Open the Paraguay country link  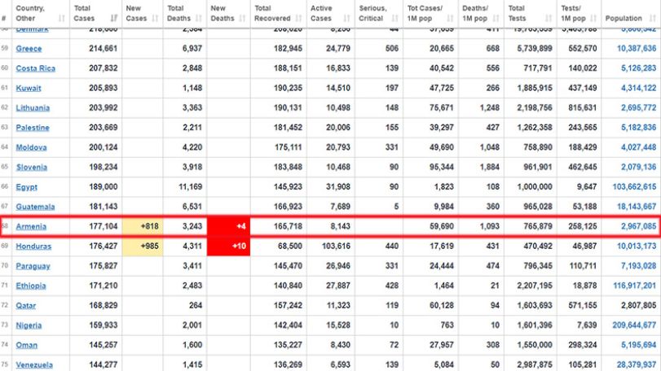click(x=33, y=266)
